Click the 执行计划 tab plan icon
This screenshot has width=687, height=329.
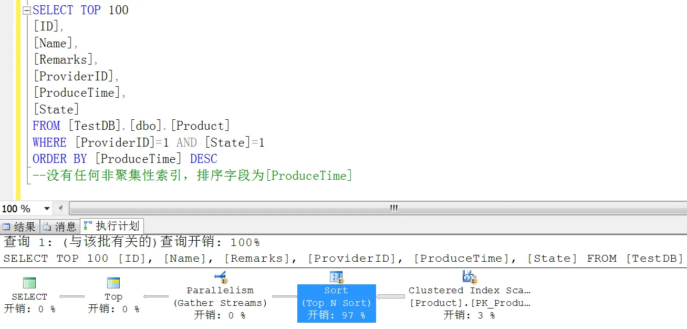coord(88,226)
